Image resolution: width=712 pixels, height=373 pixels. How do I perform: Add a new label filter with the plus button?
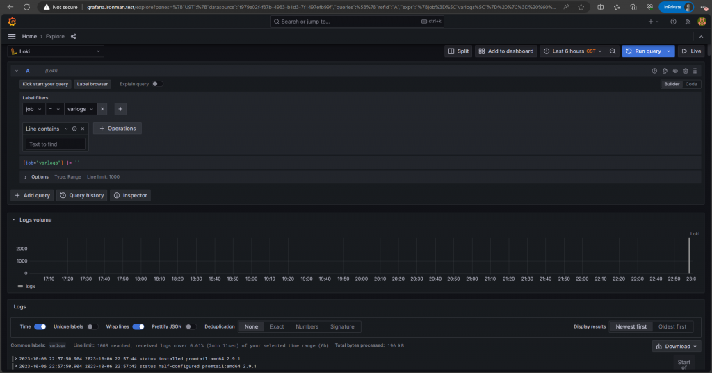pos(120,109)
